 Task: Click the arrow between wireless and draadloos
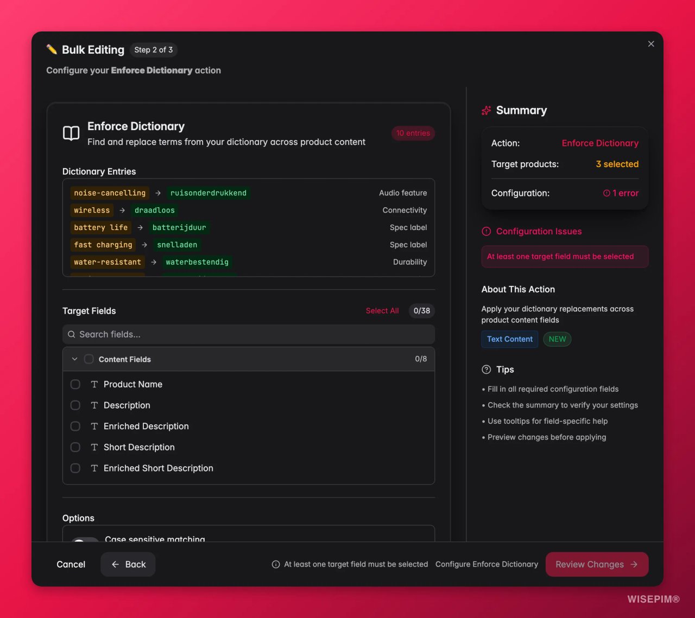pos(122,210)
